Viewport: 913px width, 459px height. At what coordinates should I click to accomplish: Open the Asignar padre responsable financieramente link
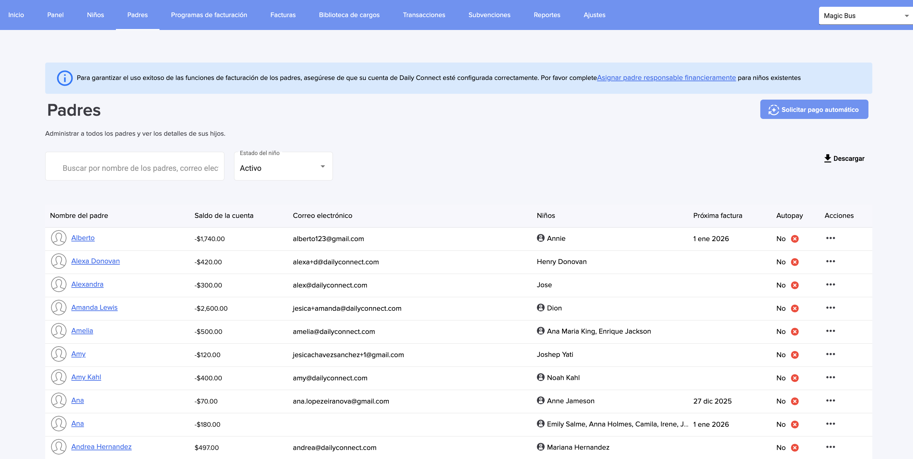click(x=666, y=77)
